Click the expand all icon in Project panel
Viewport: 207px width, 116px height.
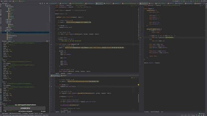(42, 4)
